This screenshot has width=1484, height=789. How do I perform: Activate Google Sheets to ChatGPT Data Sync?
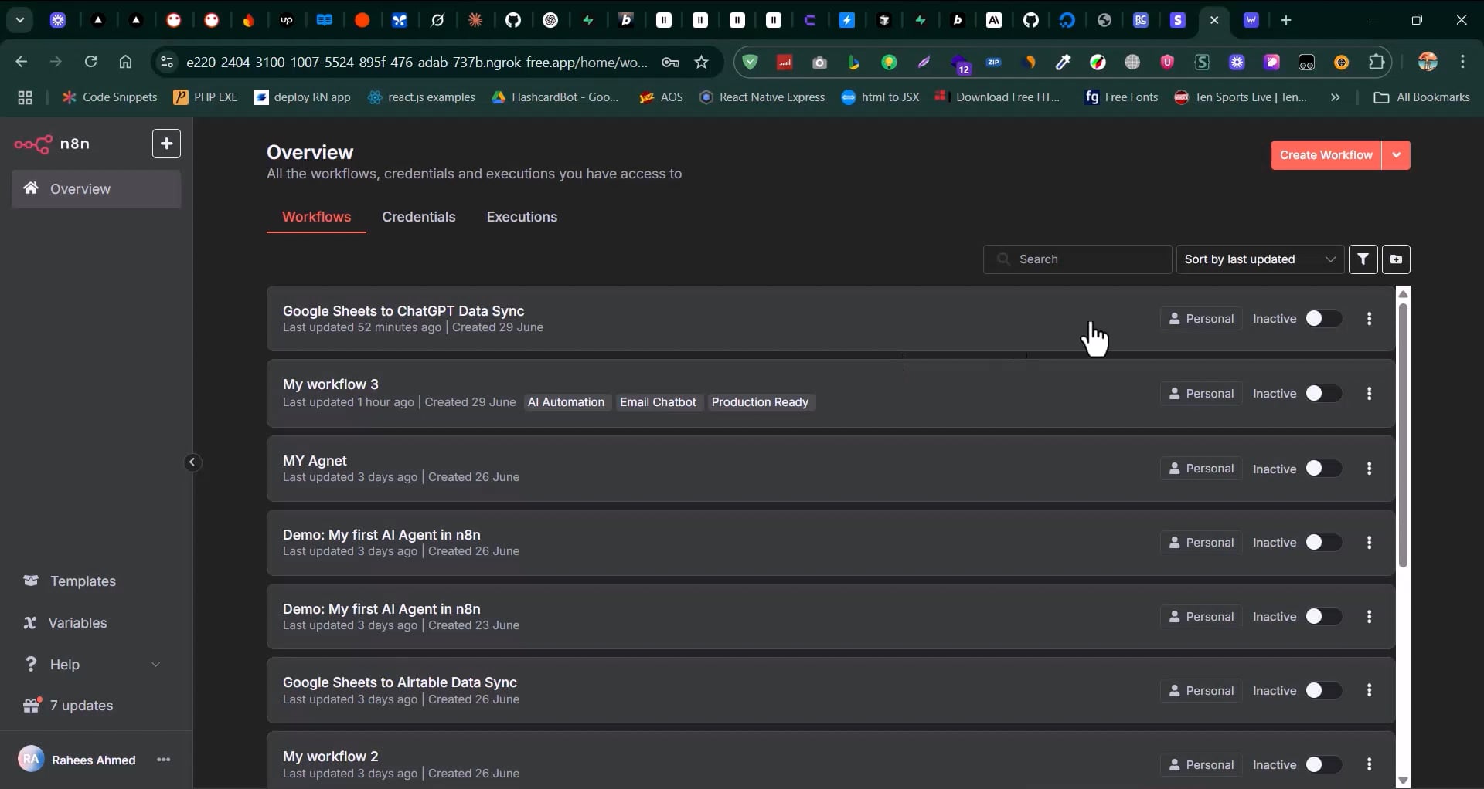coord(1322,319)
